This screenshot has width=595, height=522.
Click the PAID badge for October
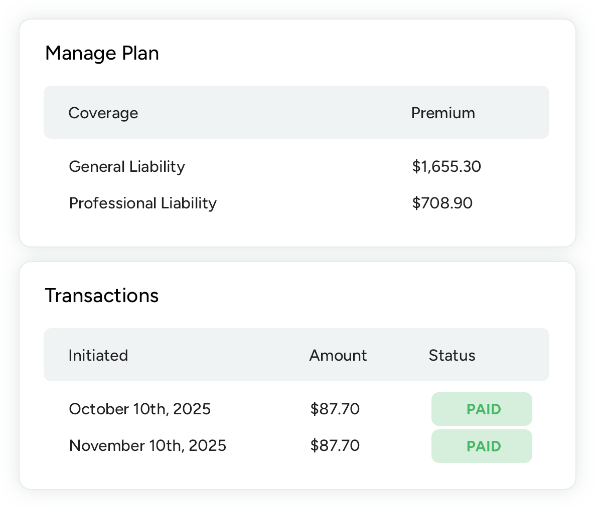[482, 409]
